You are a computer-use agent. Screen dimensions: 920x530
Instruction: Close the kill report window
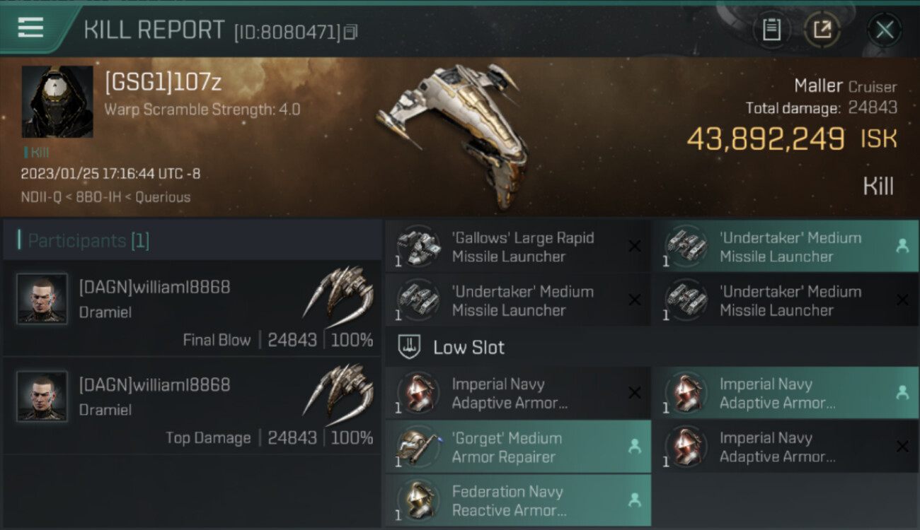coord(884,30)
